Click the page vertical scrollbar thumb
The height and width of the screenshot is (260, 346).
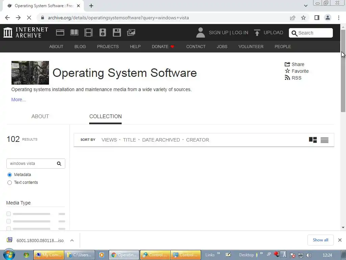343,71
